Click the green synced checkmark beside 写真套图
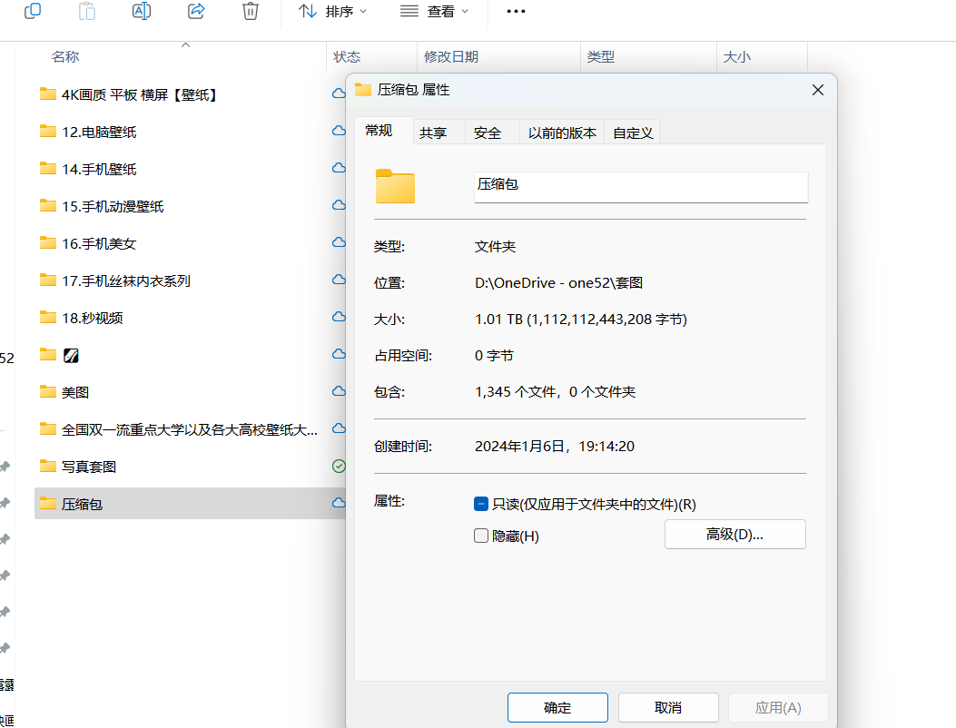 pos(338,466)
